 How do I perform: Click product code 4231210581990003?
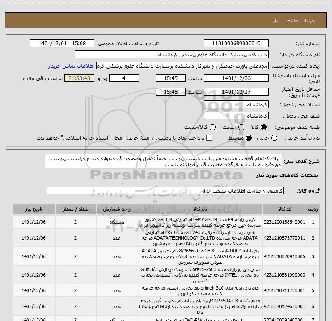[x=285, y=275]
